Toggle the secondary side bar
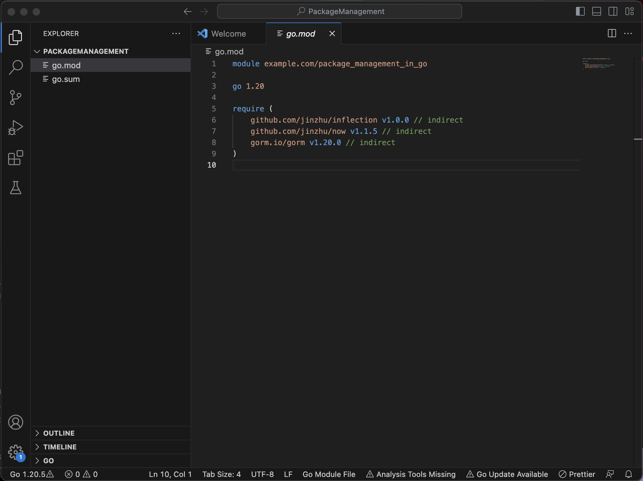Viewport: 643px width, 481px height. [613, 12]
